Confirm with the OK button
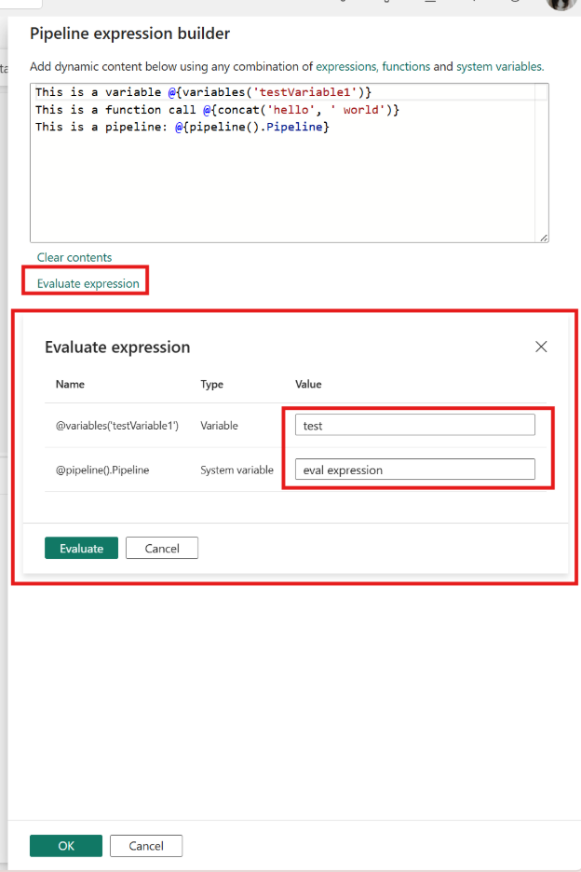581x872 pixels. [65, 845]
